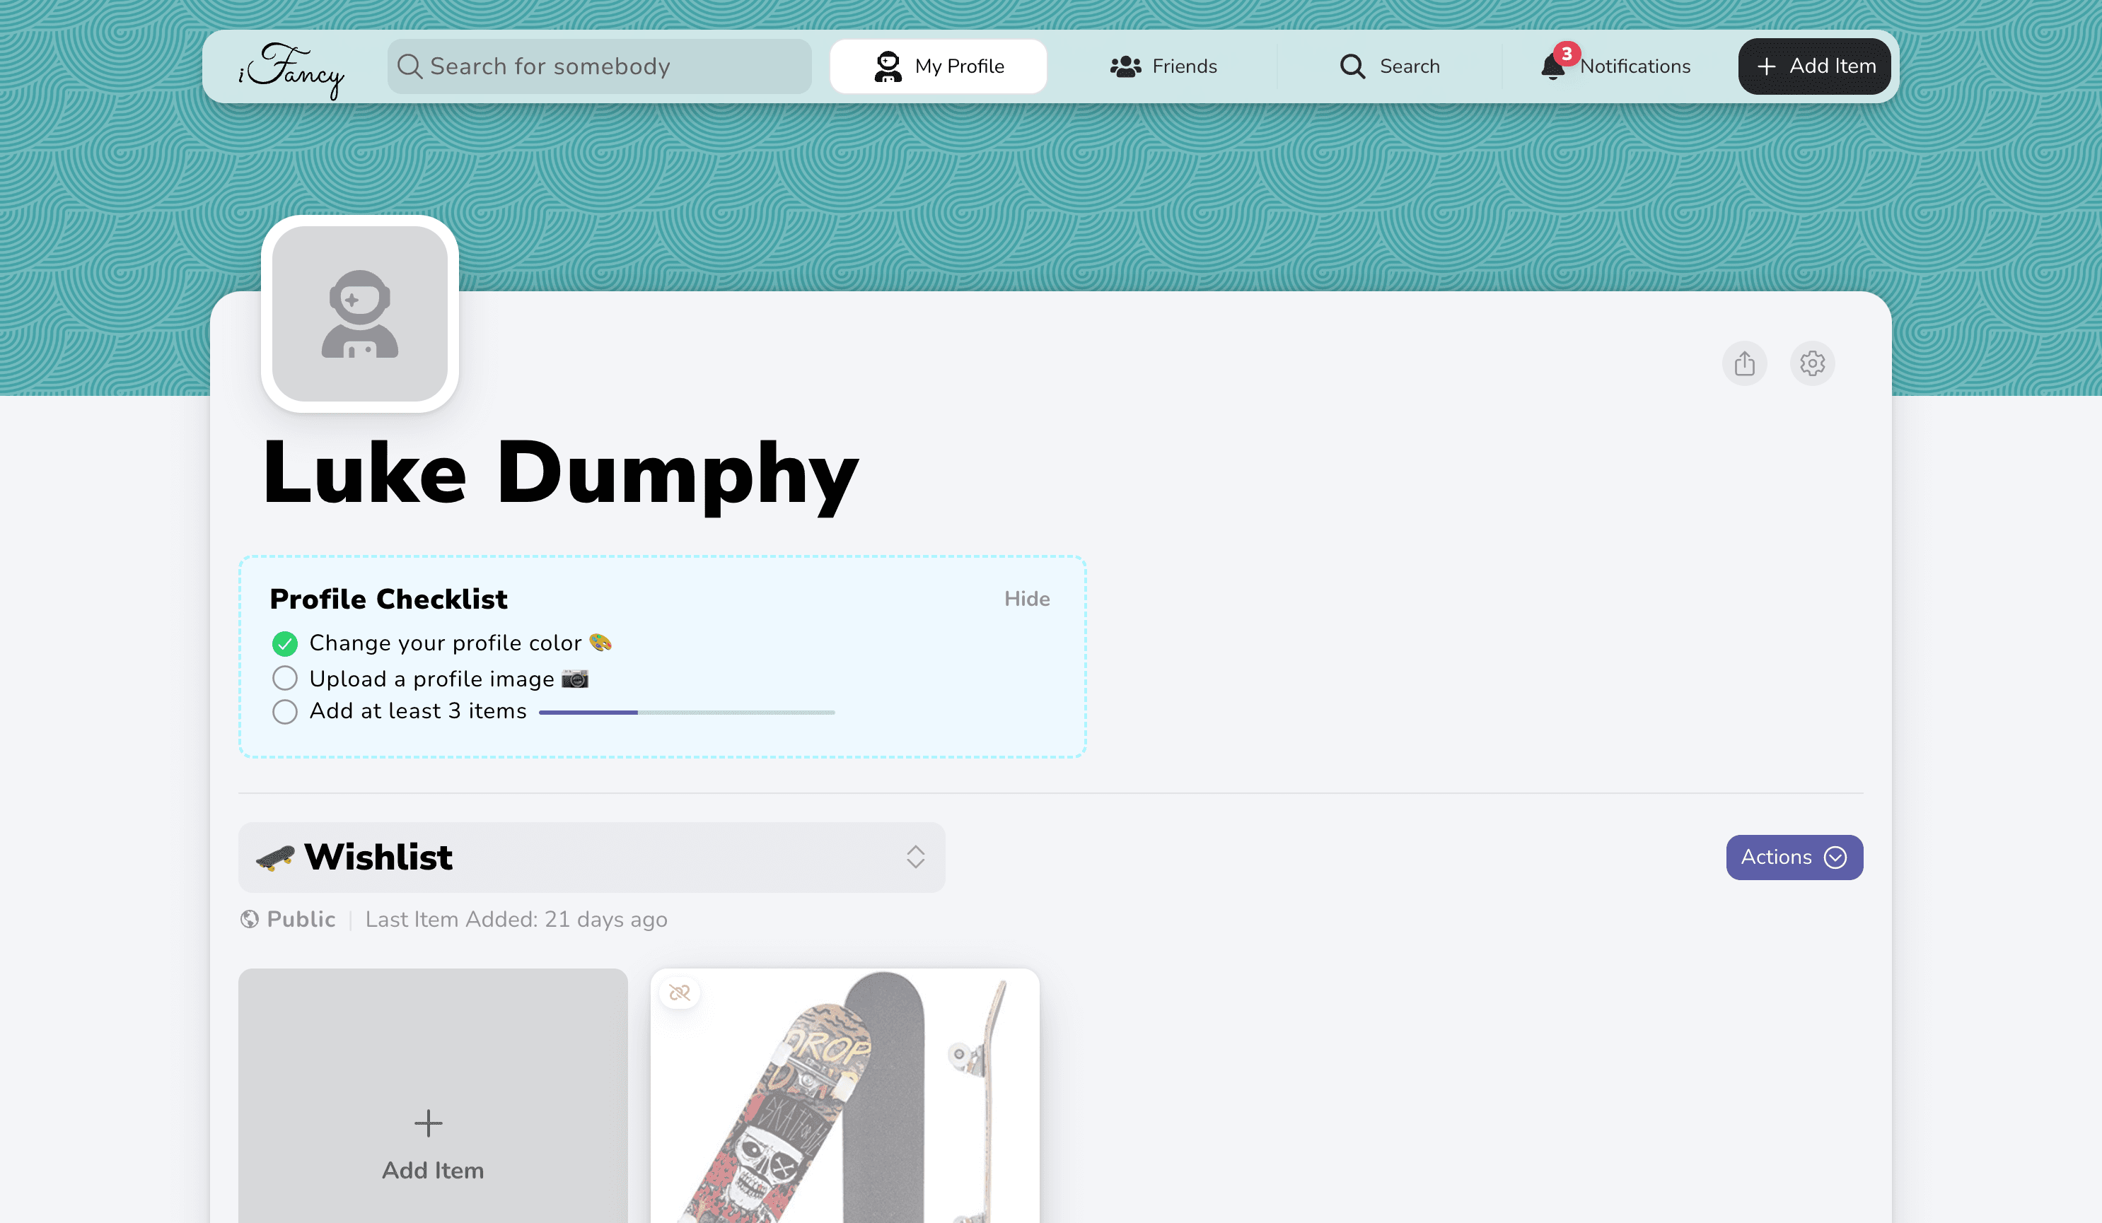This screenshot has width=2102, height=1223.
Task: Share the profile via the share icon
Action: click(x=1744, y=363)
